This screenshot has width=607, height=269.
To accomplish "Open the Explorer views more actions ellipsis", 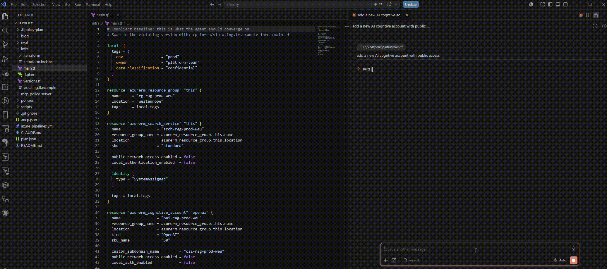I will click(x=80, y=15).
